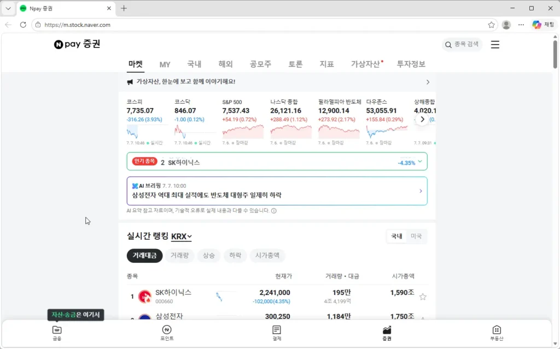Open the 포인트 bottom navigation icon
The height and width of the screenshot is (349, 560).
click(167, 333)
